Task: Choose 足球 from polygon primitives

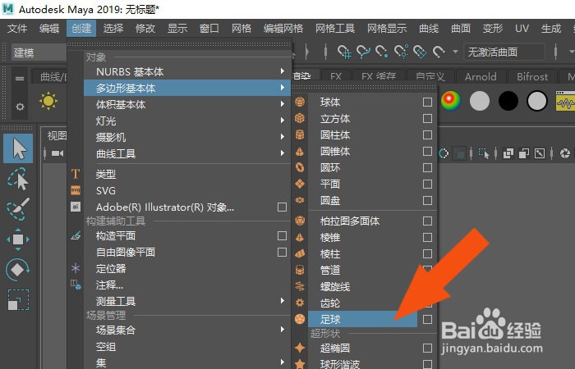Action: point(362,319)
